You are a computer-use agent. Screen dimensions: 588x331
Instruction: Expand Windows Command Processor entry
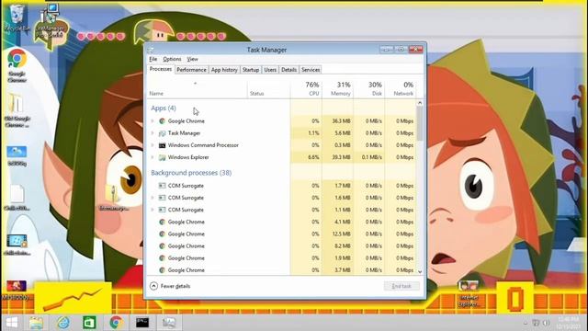[153, 145]
